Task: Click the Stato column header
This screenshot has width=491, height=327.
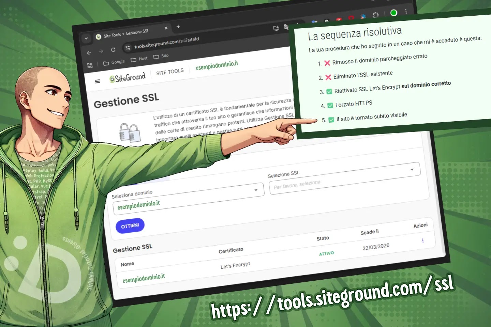Action: (323, 238)
